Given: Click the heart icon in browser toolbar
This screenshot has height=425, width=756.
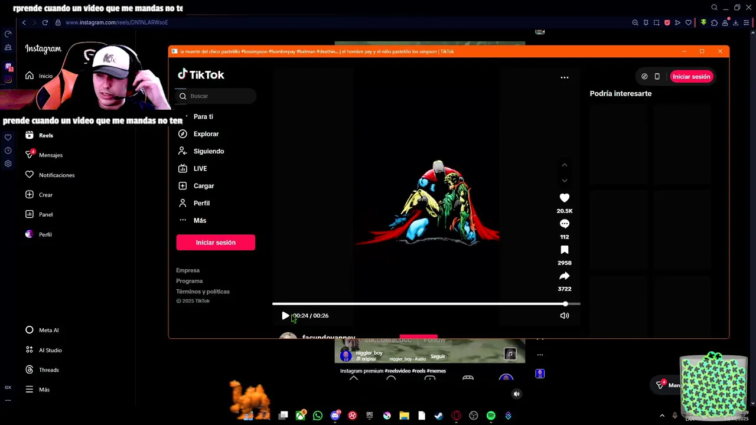Looking at the screenshot, I should pos(688,22).
